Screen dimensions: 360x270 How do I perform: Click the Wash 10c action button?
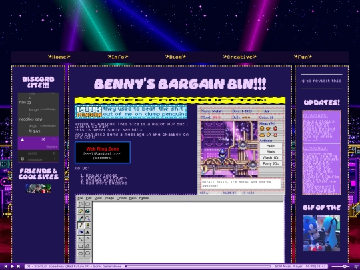point(271,158)
